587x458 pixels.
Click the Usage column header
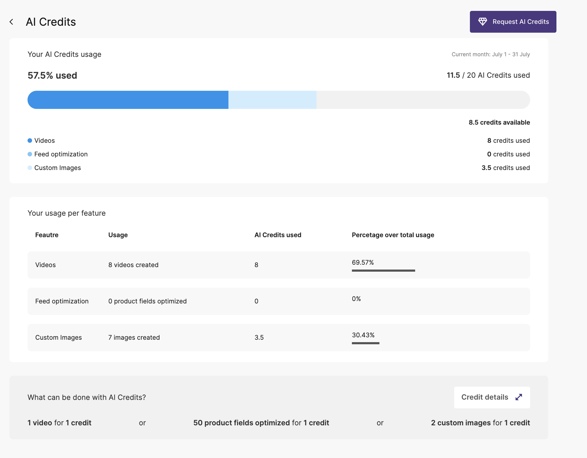tap(118, 235)
